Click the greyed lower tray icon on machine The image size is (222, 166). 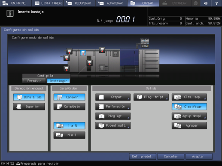pyautogui.click(x=102, y=68)
